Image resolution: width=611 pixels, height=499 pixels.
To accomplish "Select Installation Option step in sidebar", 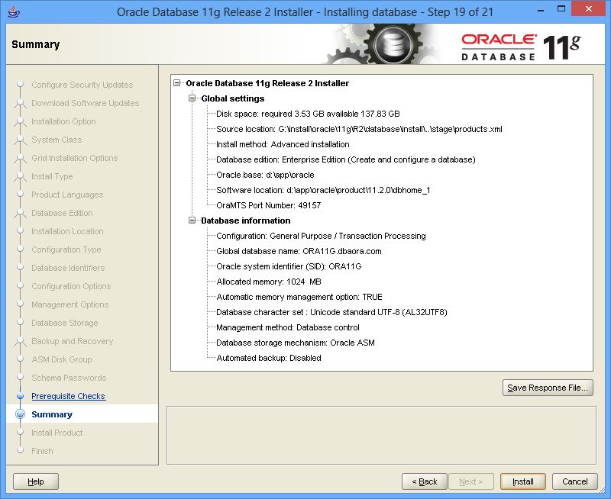I will point(63,121).
